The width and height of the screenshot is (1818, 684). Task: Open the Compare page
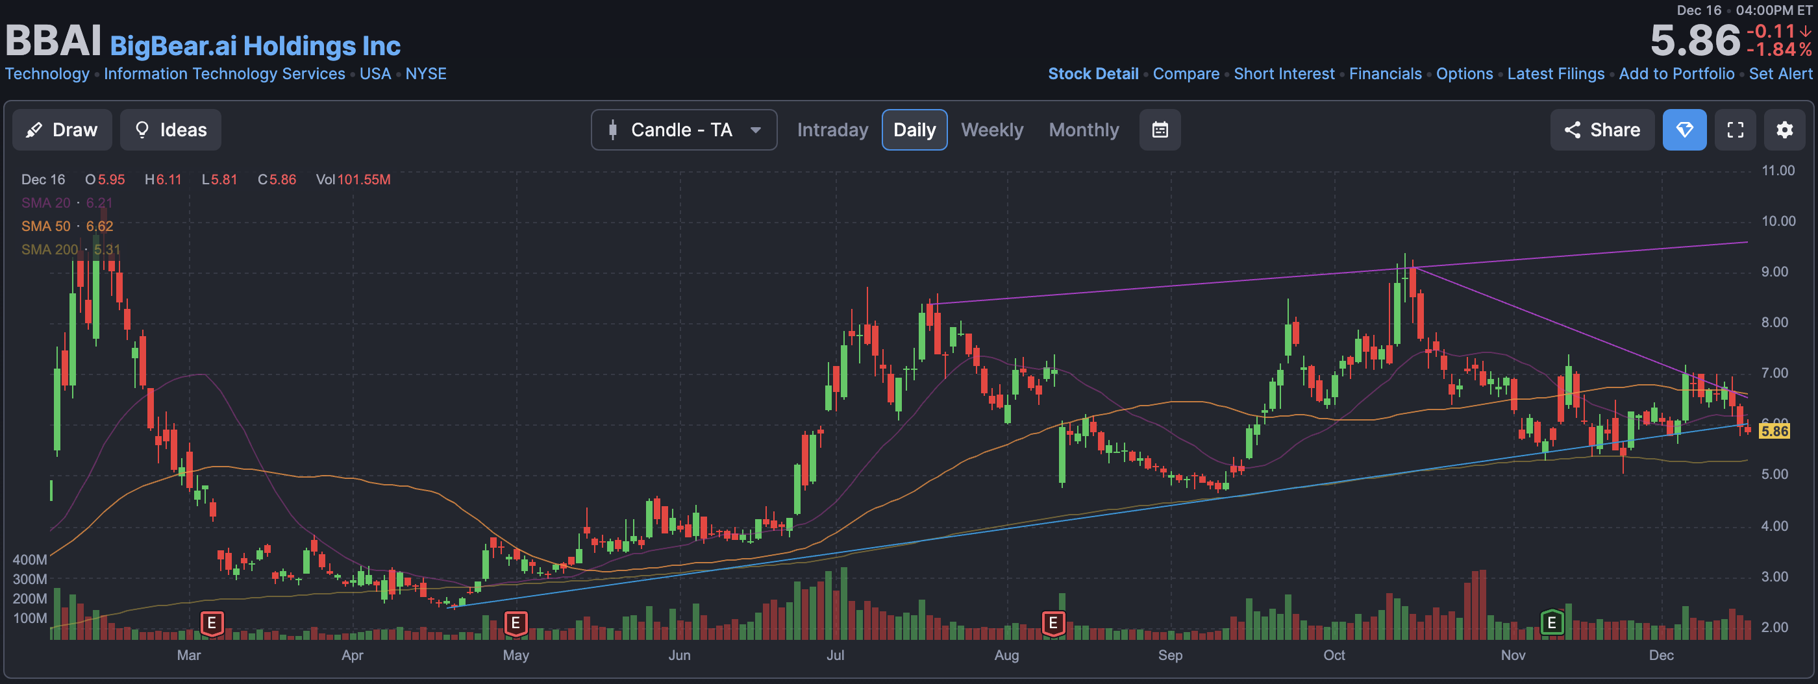point(1186,73)
